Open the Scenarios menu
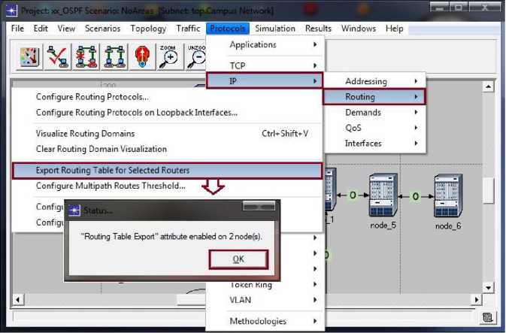This screenshot has height=333, width=506. (x=102, y=29)
